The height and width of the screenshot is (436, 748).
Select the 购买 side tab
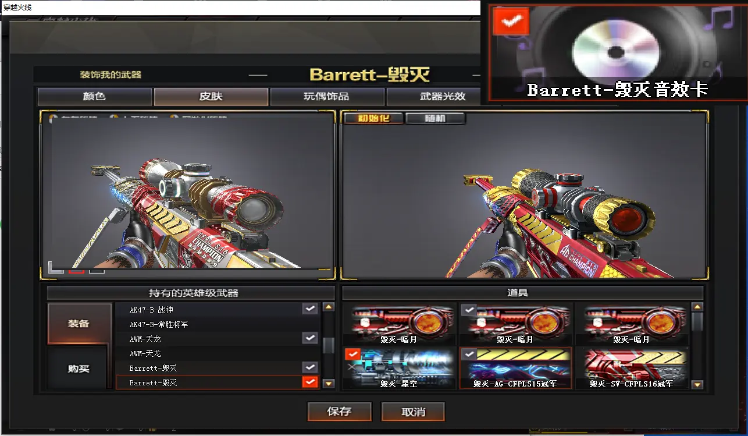[78, 368]
